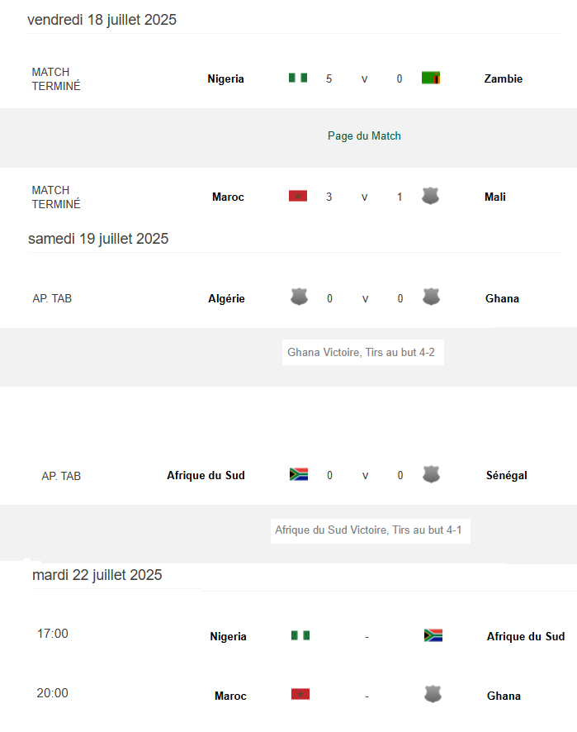577x732 pixels.
Task: Click the Algérie placeholder shield icon
Action: pos(299,297)
